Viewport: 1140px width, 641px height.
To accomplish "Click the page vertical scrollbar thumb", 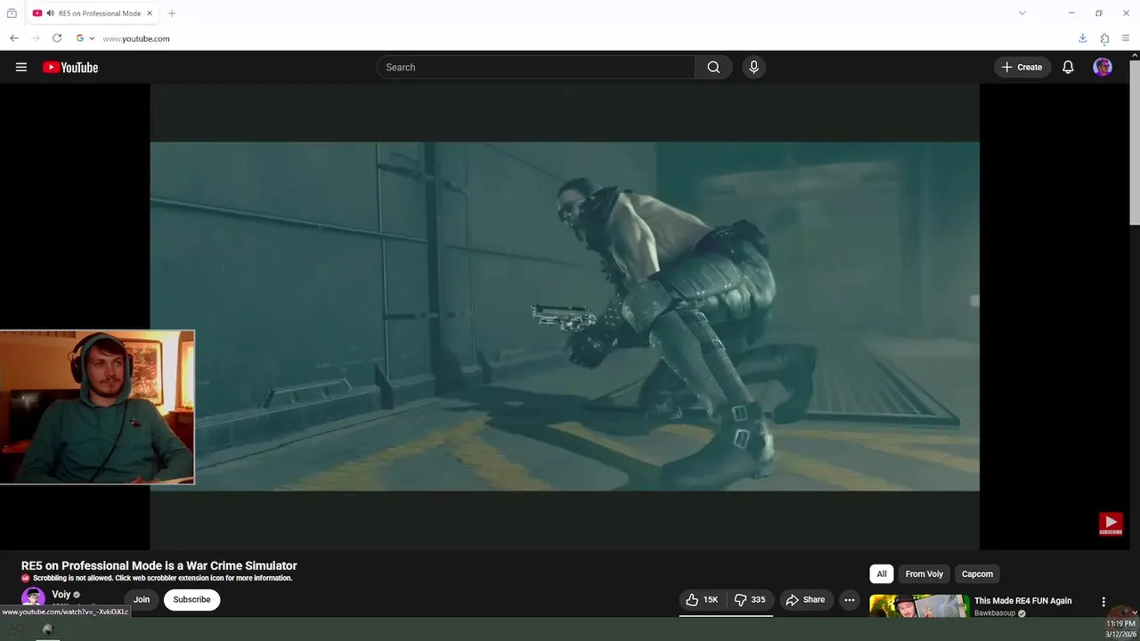I will (x=1134, y=142).
